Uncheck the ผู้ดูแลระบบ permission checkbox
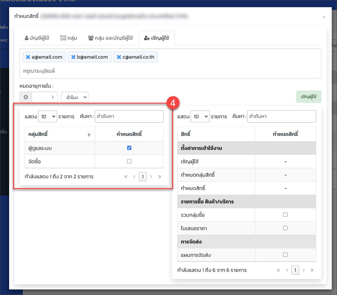The image size is (337, 295). (x=129, y=148)
